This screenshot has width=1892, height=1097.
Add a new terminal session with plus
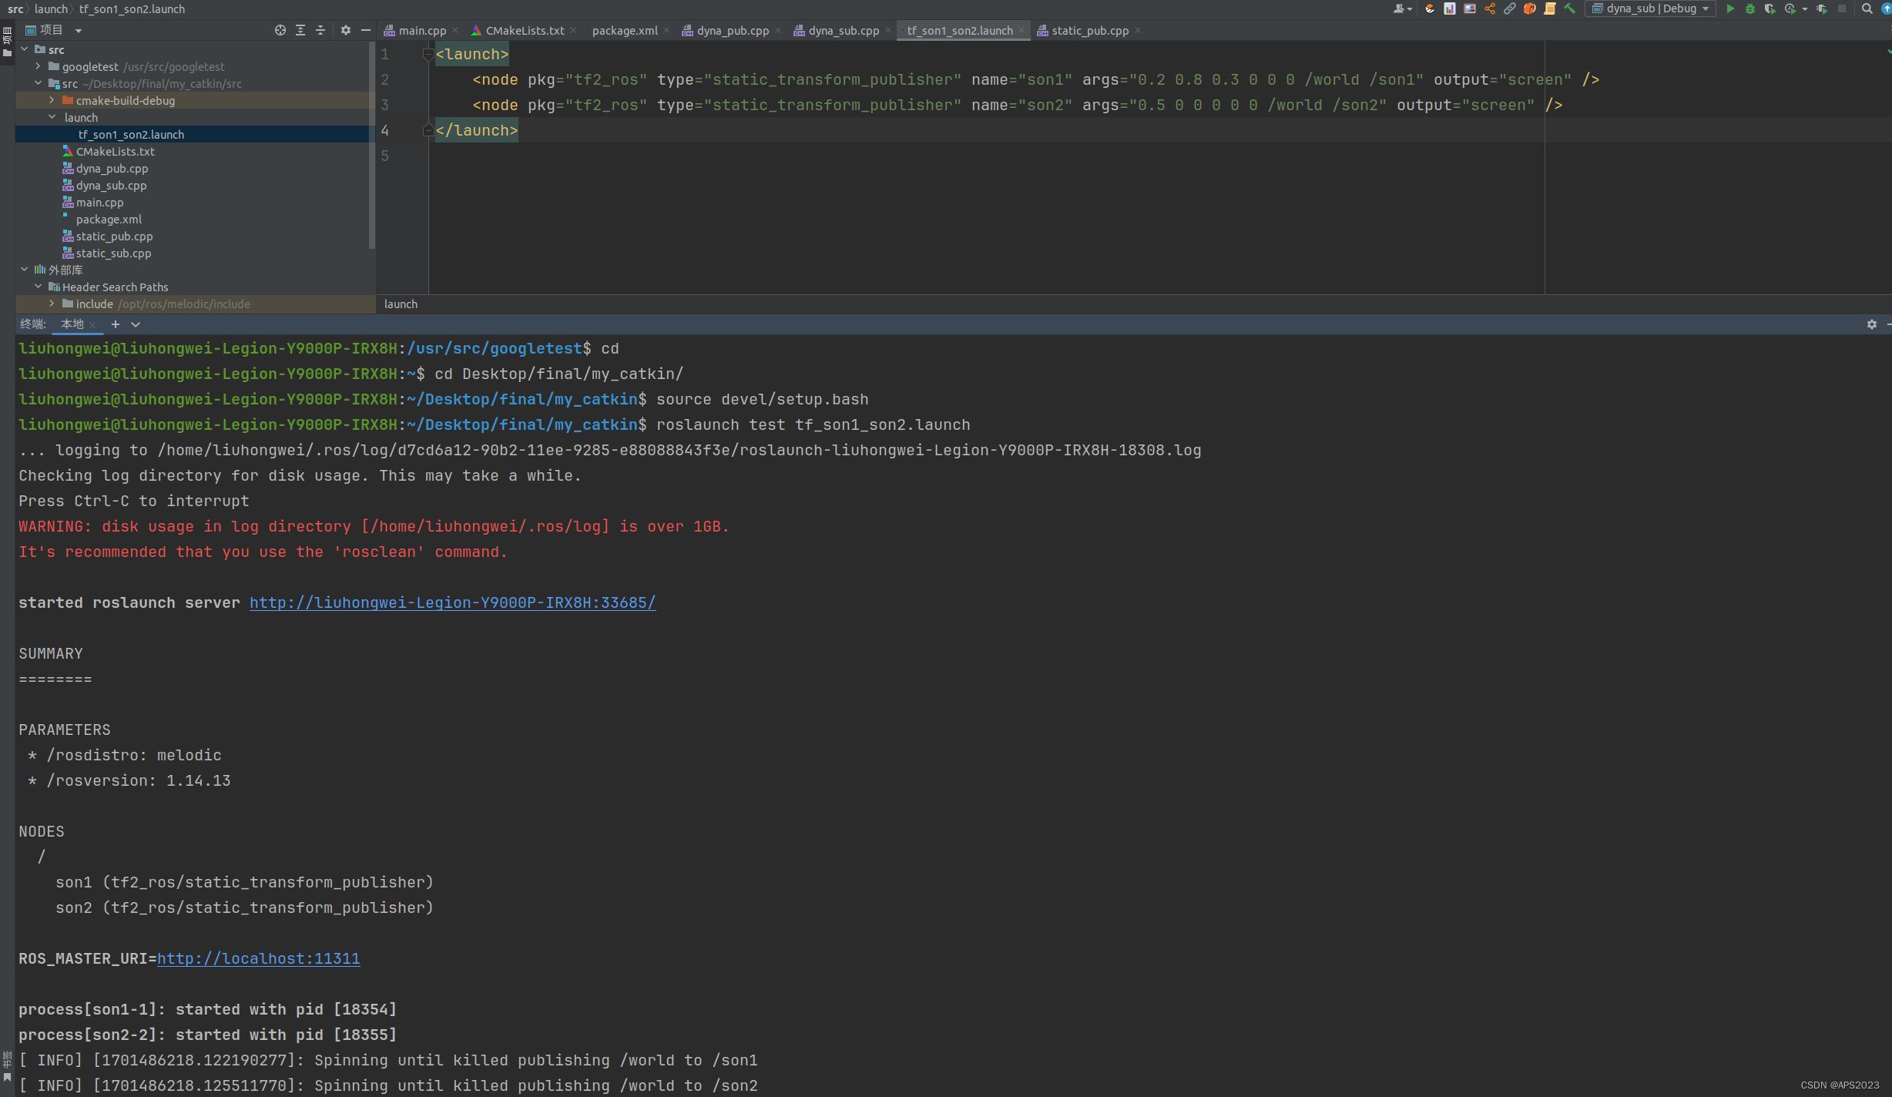(116, 324)
